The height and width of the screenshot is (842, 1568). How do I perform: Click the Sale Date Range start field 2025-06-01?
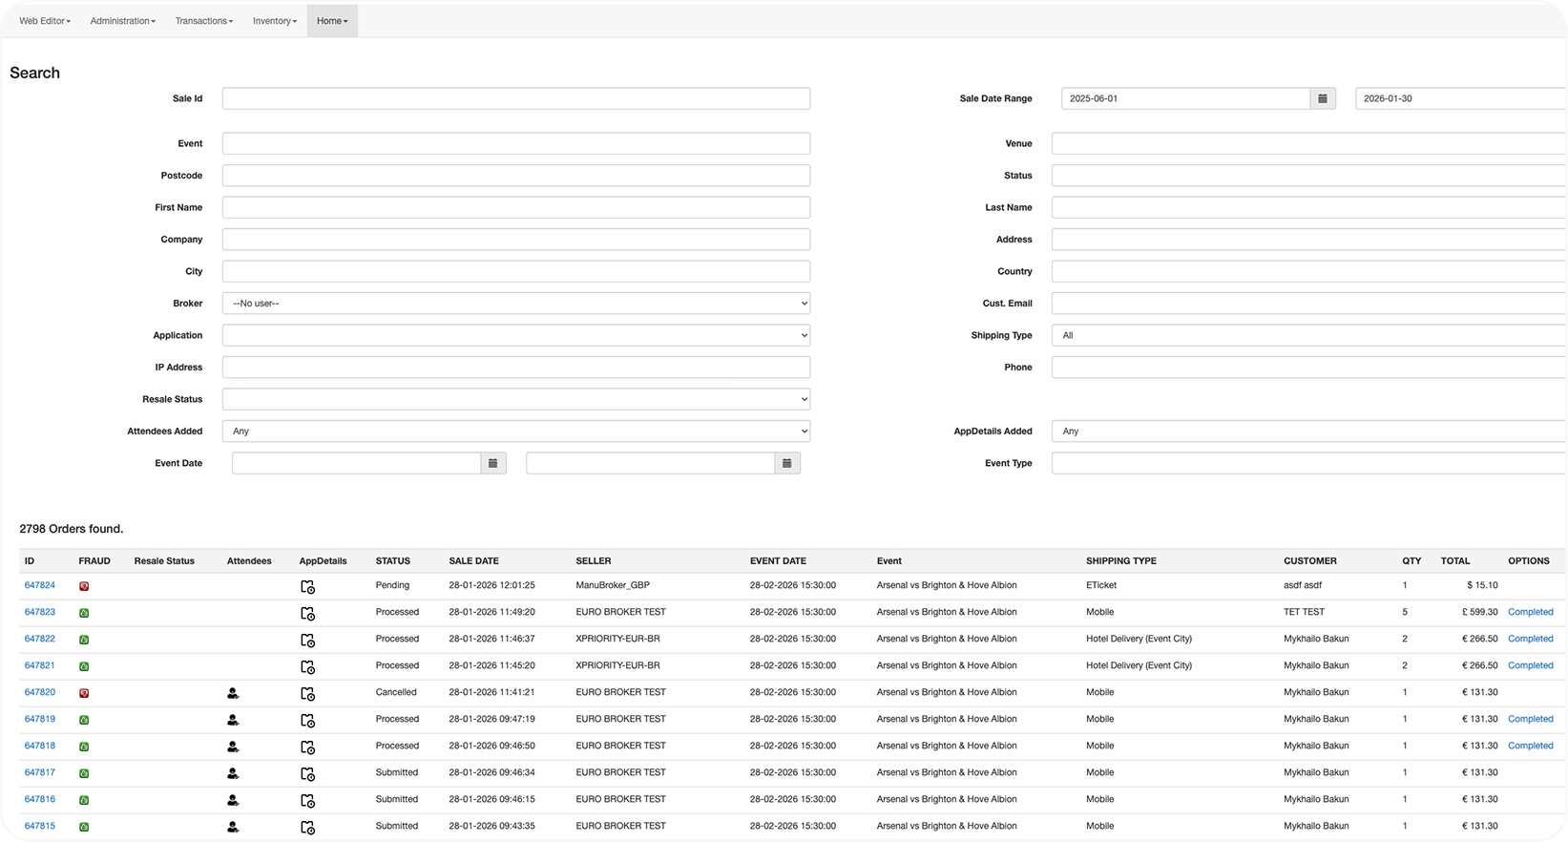[1185, 98]
